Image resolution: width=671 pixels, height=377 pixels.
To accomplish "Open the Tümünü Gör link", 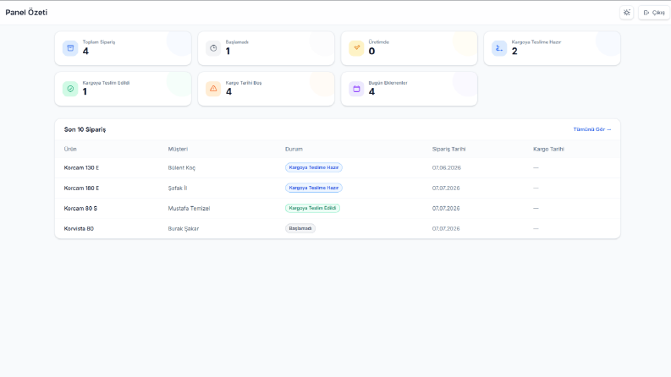I will pyautogui.click(x=591, y=129).
